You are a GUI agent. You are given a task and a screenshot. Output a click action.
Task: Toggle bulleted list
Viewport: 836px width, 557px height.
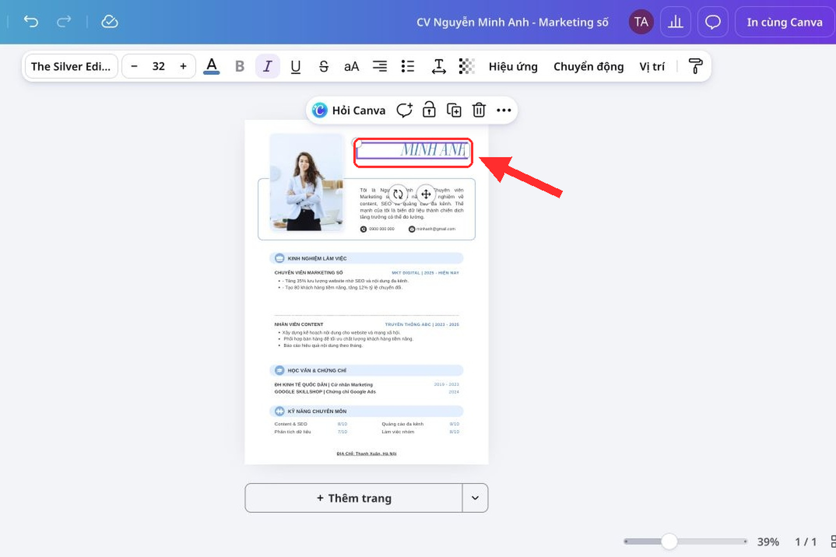(408, 66)
